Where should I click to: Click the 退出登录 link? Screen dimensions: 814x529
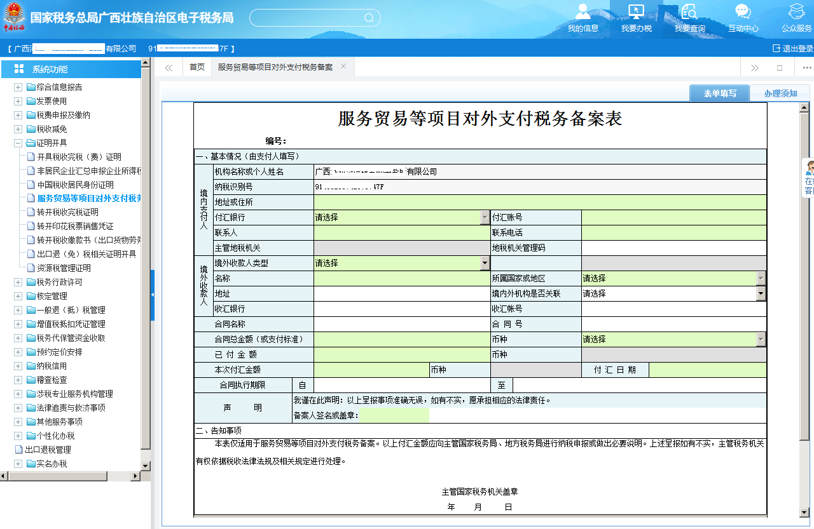[797, 48]
